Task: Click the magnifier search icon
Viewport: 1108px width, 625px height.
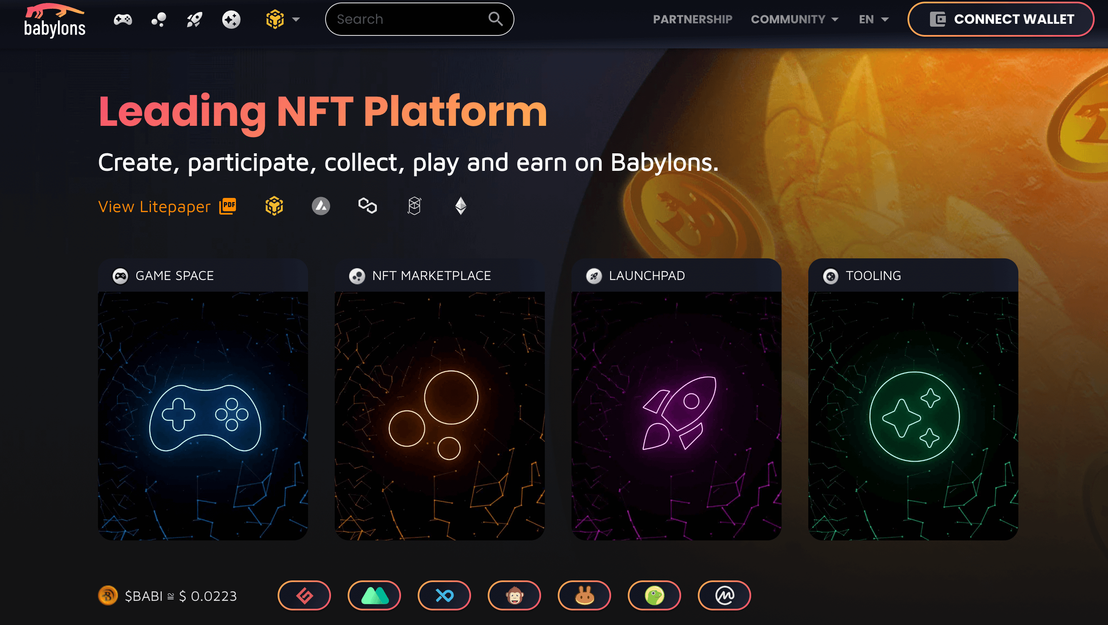Action: pyautogui.click(x=496, y=19)
